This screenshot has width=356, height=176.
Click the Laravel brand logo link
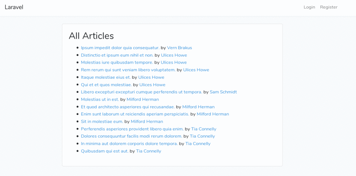[14, 7]
